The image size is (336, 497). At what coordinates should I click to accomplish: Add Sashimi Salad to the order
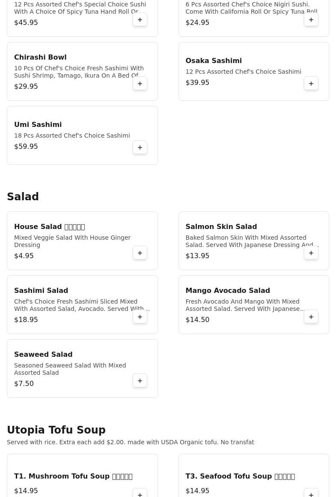(x=140, y=317)
